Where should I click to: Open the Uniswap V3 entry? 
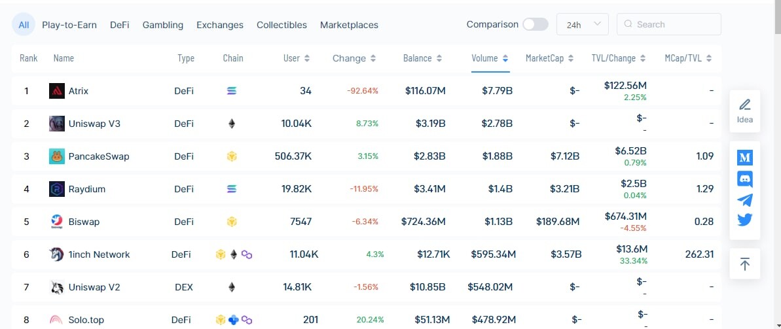click(94, 124)
